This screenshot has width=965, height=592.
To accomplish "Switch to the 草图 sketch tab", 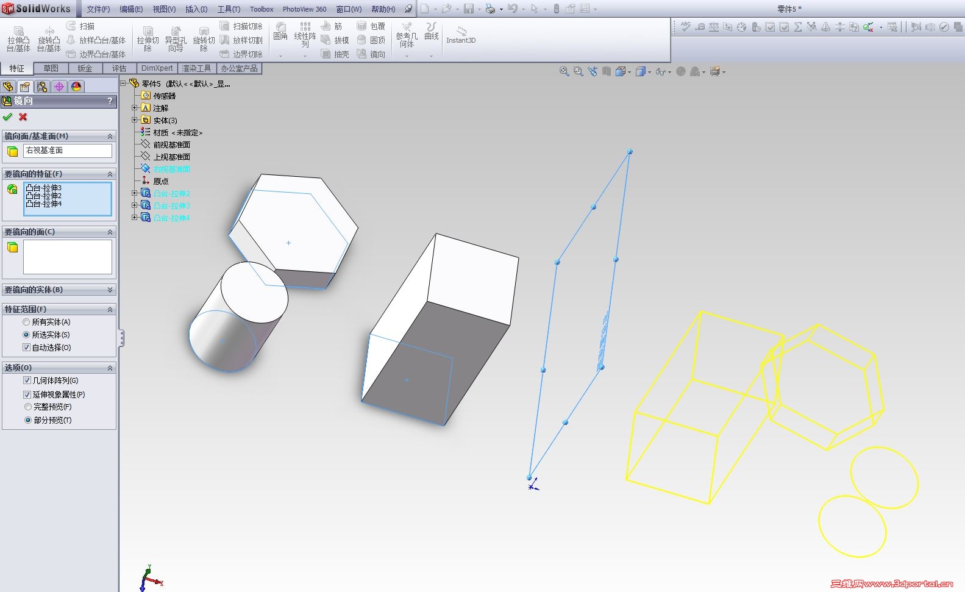I will (x=51, y=68).
